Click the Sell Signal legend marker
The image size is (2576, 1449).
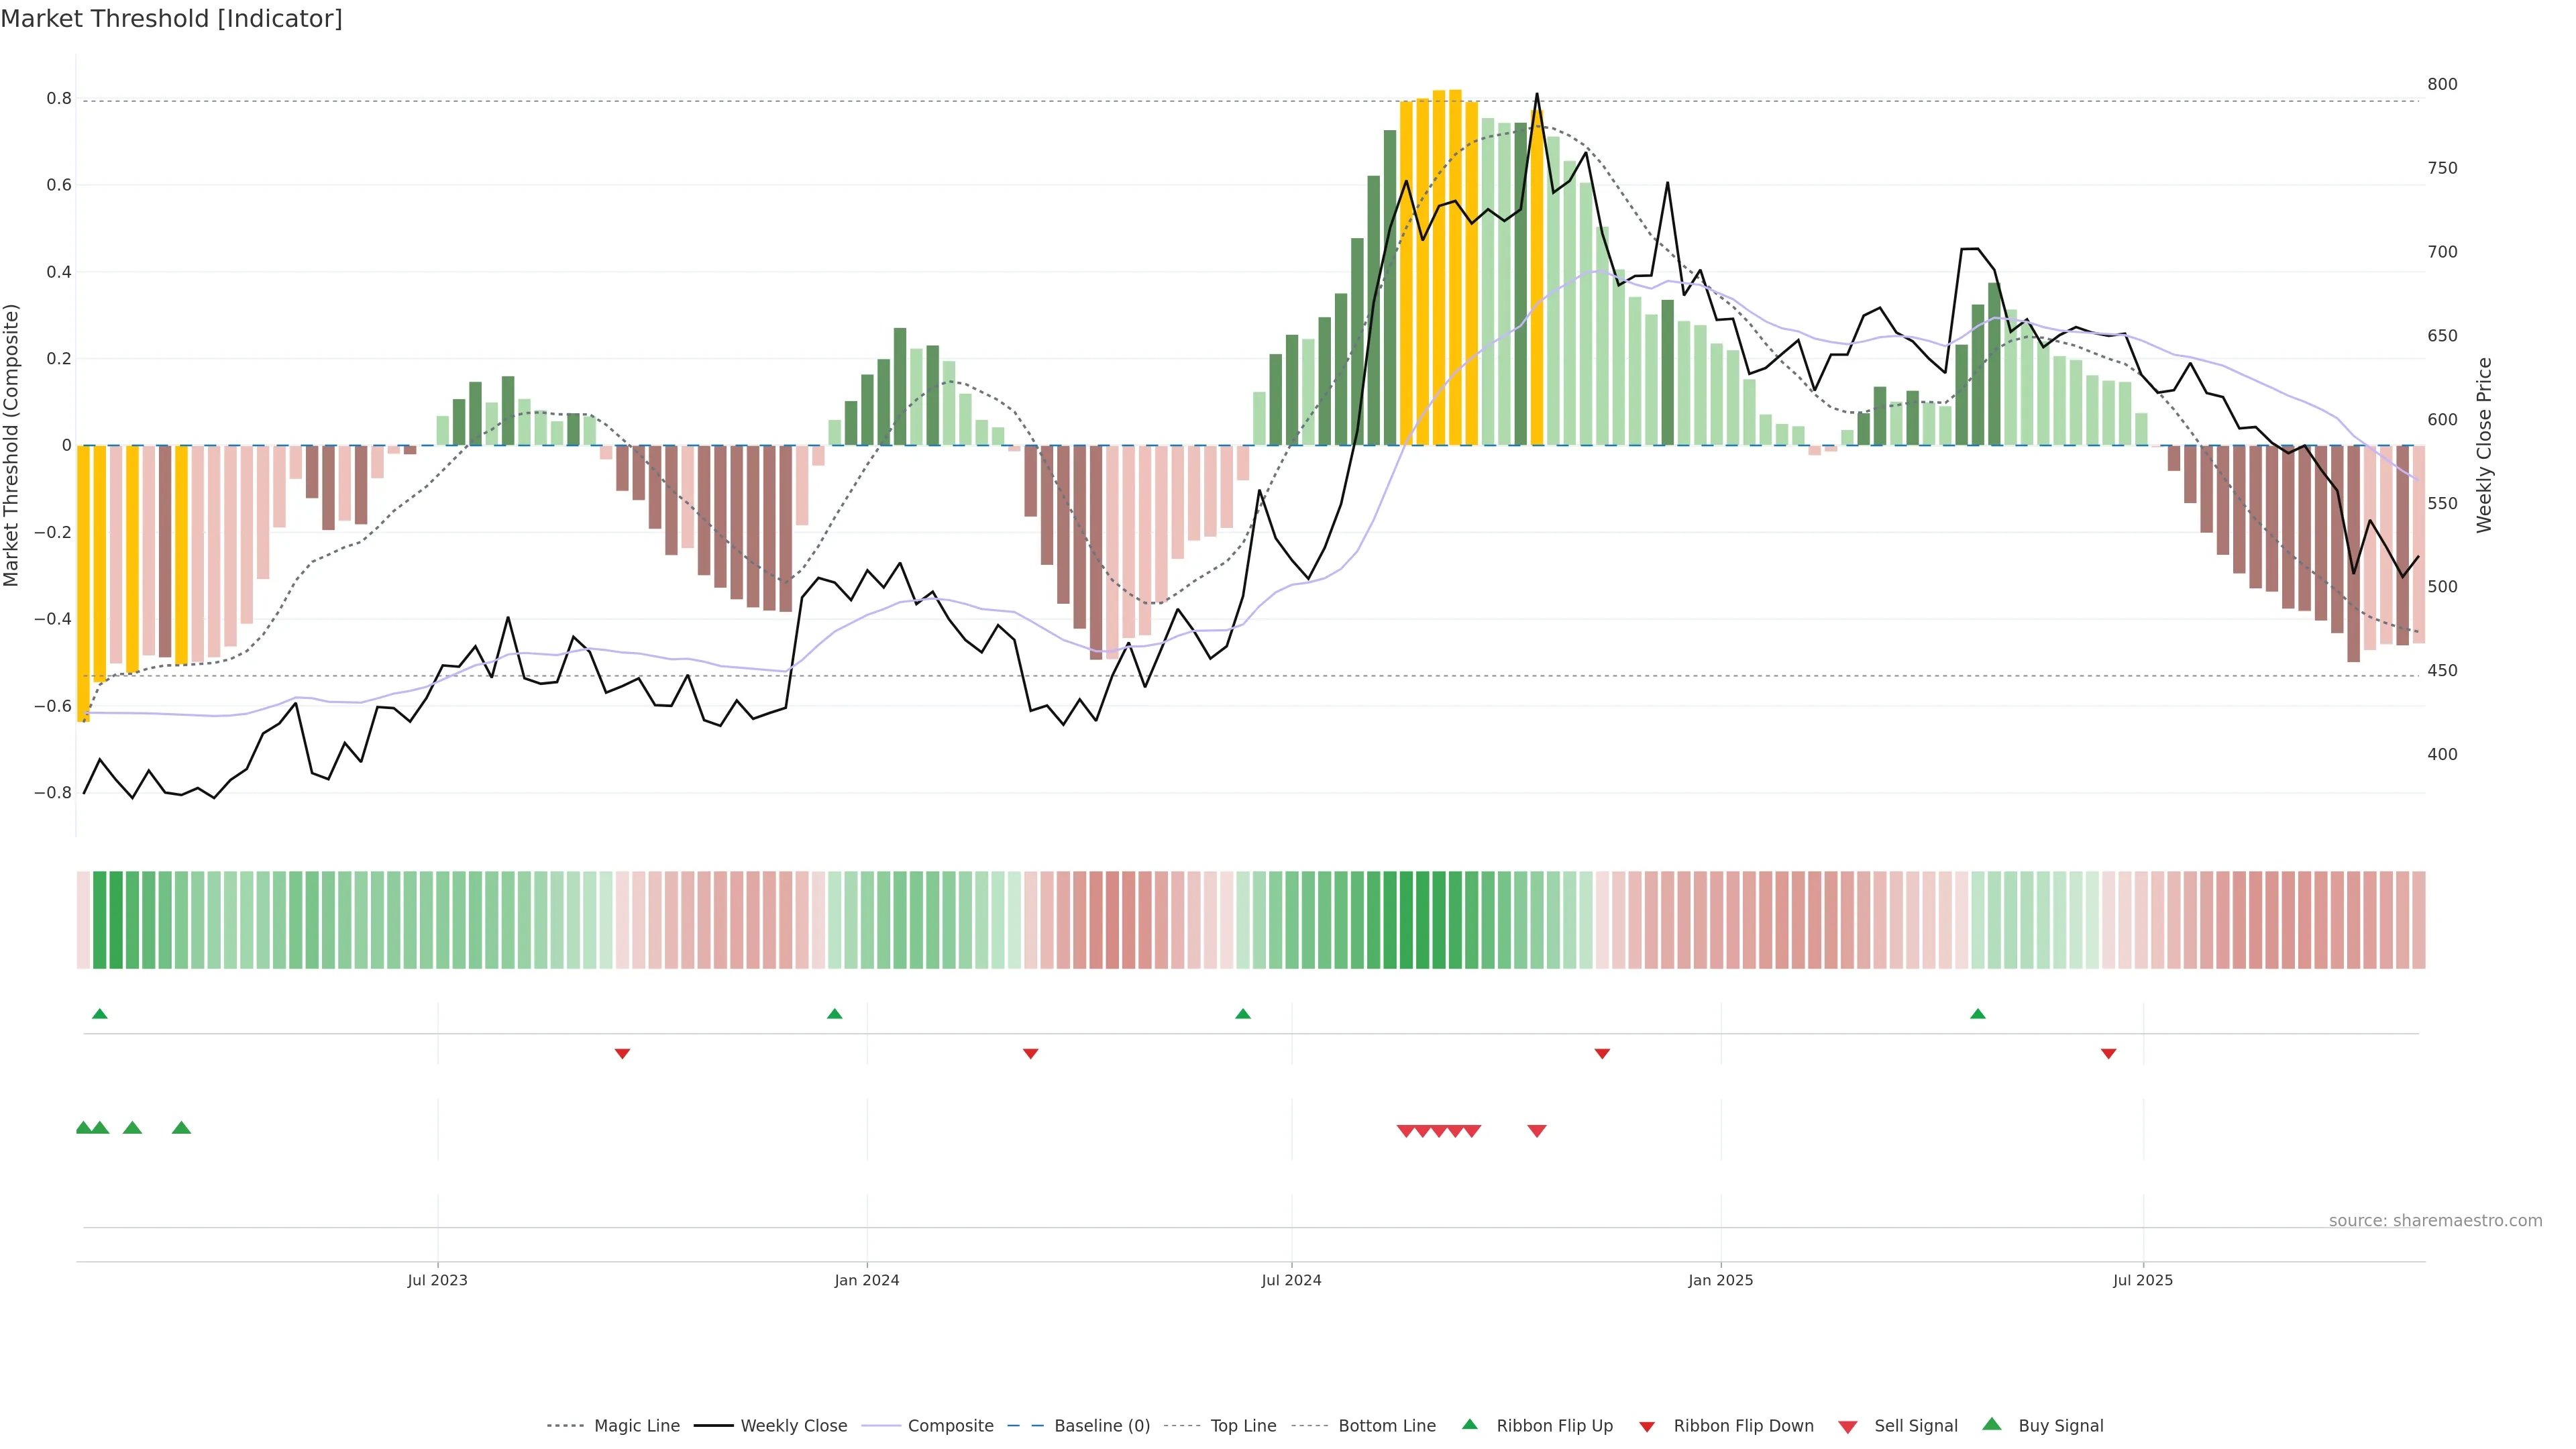[x=1847, y=1427]
